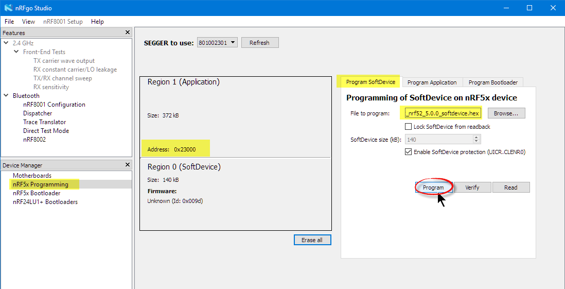Close the Device Manager panel
The height and width of the screenshot is (289, 565).
(x=128, y=165)
